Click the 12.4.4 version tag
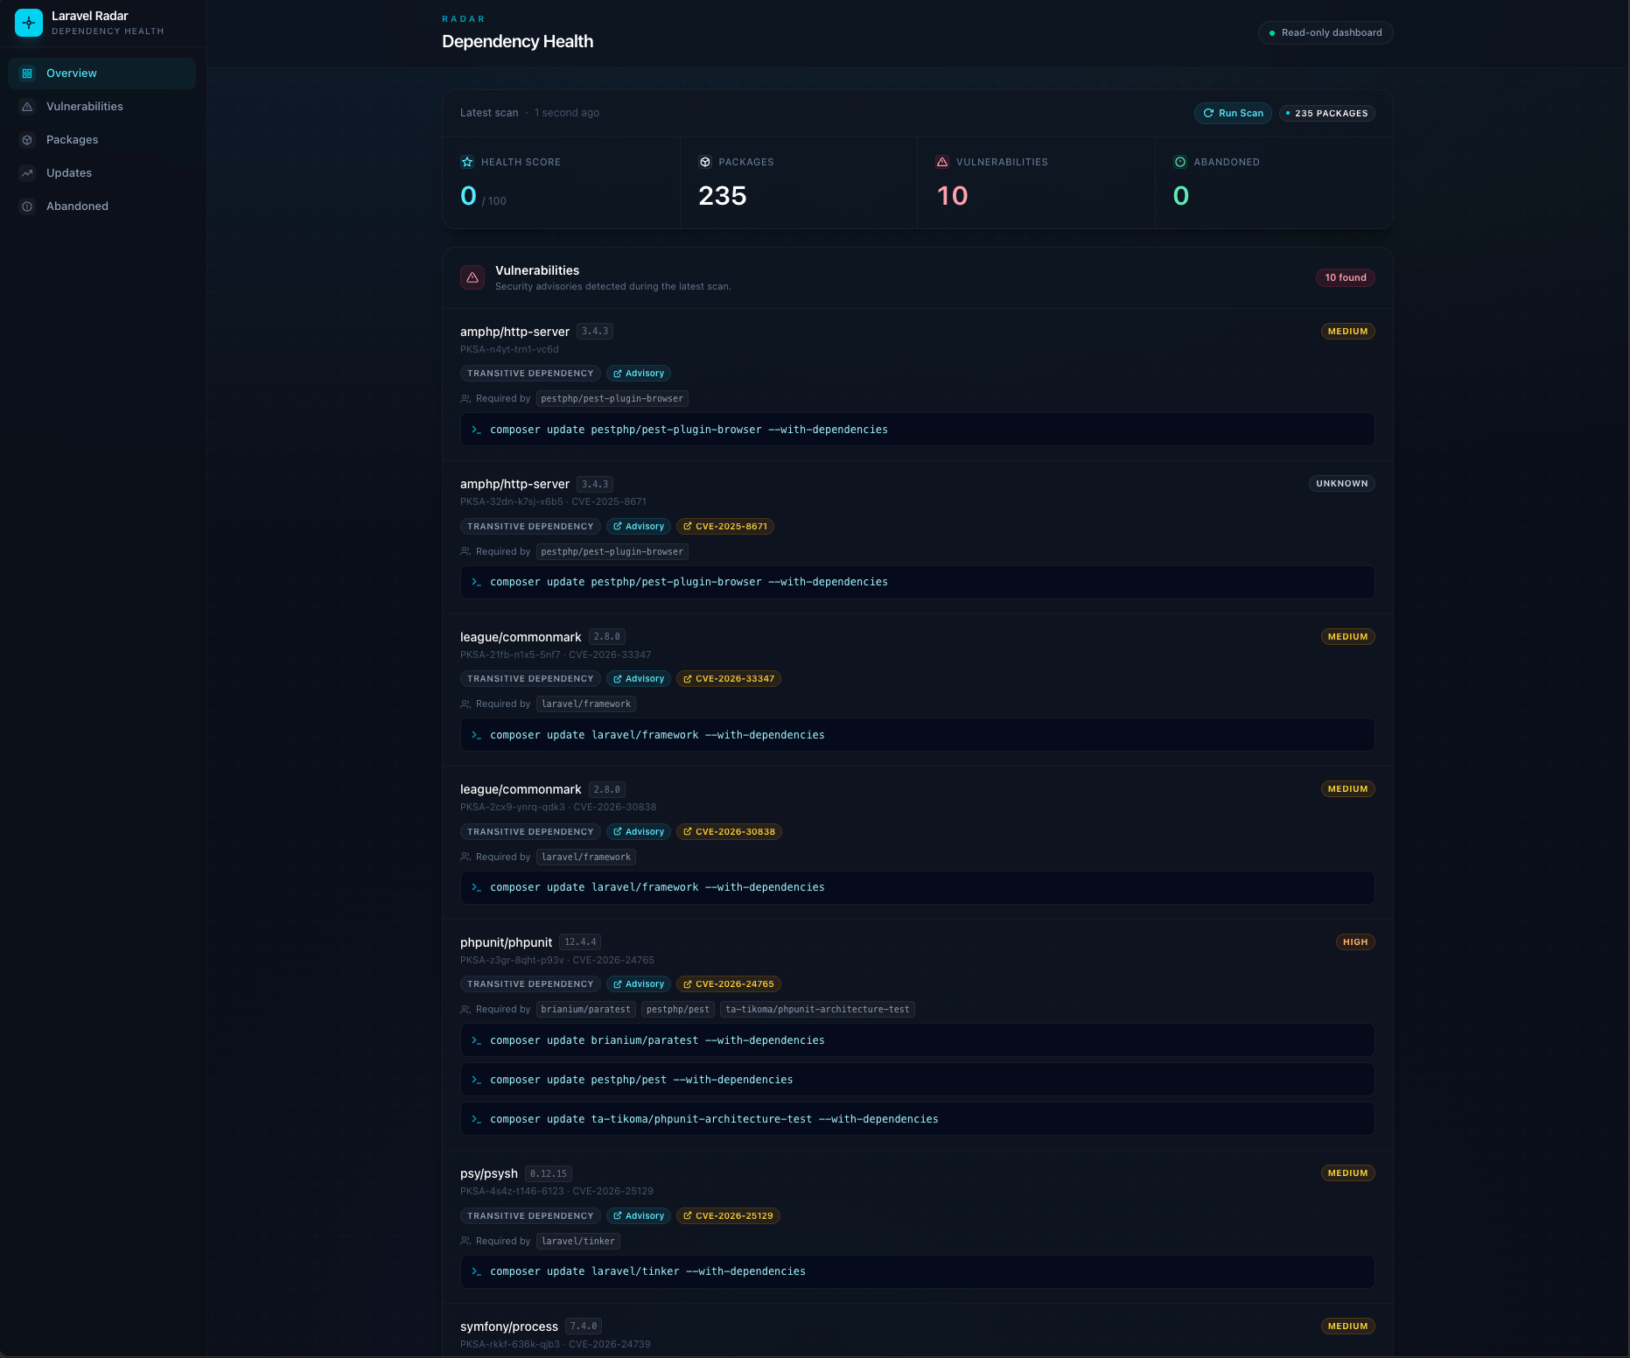Viewport: 1630px width, 1358px height. pyautogui.click(x=580, y=942)
